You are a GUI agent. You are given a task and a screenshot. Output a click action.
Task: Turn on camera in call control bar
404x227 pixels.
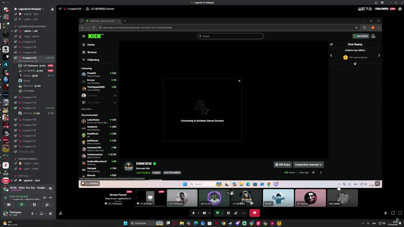click(x=204, y=213)
